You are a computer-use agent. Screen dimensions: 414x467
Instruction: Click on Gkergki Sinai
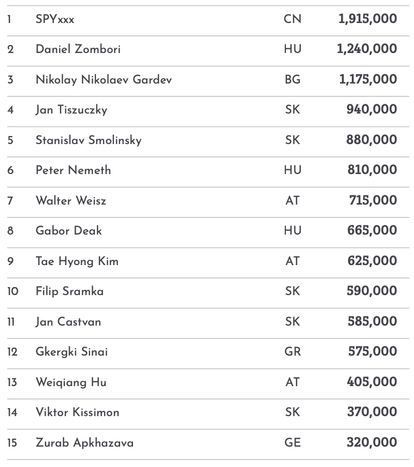click(71, 352)
